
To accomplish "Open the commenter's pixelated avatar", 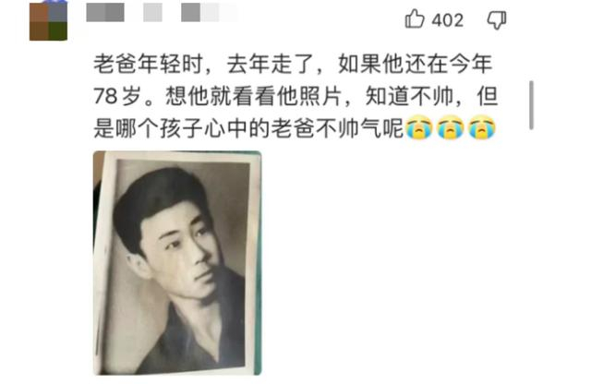I will click(48, 21).
